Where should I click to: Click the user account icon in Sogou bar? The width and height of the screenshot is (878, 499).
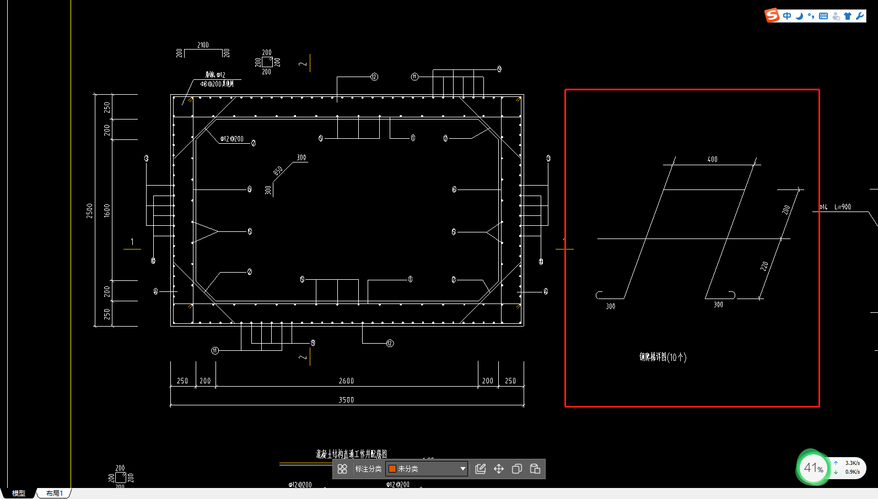836,16
